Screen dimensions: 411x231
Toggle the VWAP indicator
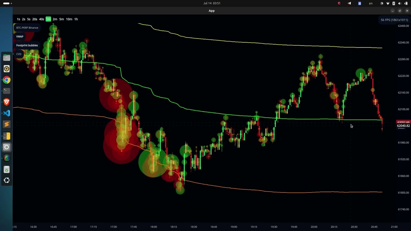click(x=20, y=37)
